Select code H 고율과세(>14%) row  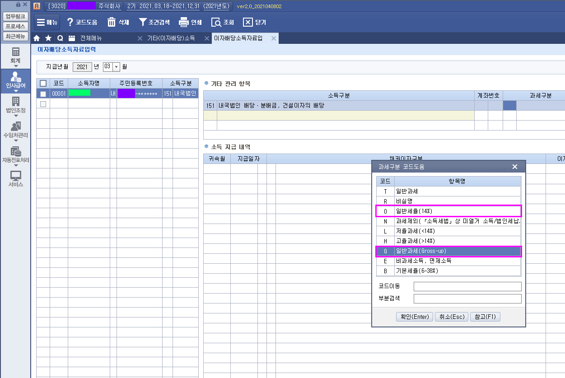(x=448, y=241)
